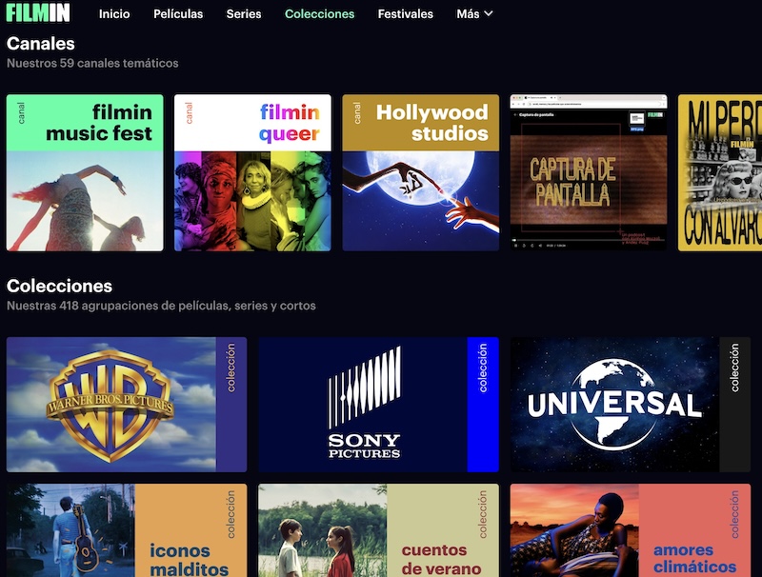The image size is (762, 577).
Task: Open the iconos malditos collection
Action: pyautogui.click(x=127, y=530)
